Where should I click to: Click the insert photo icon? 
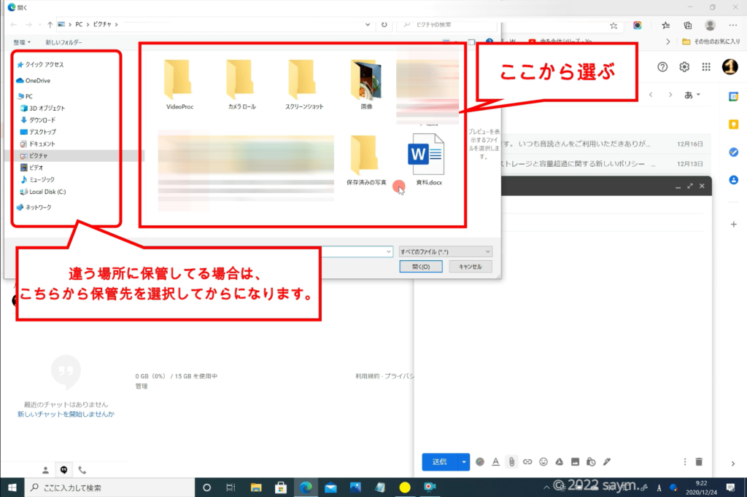(575, 461)
